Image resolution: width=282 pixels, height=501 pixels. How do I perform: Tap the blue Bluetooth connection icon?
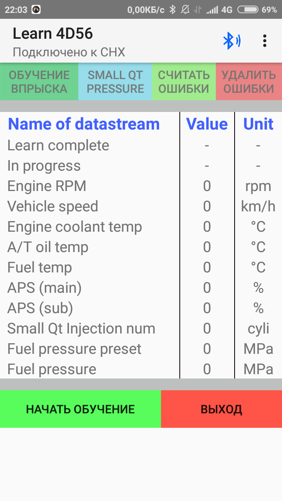(x=231, y=41)
